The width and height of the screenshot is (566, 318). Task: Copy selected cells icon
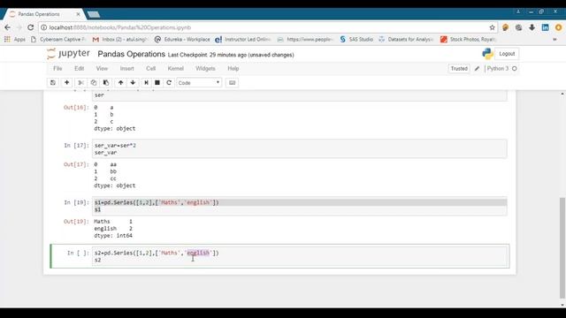click(x=94, y=82)
